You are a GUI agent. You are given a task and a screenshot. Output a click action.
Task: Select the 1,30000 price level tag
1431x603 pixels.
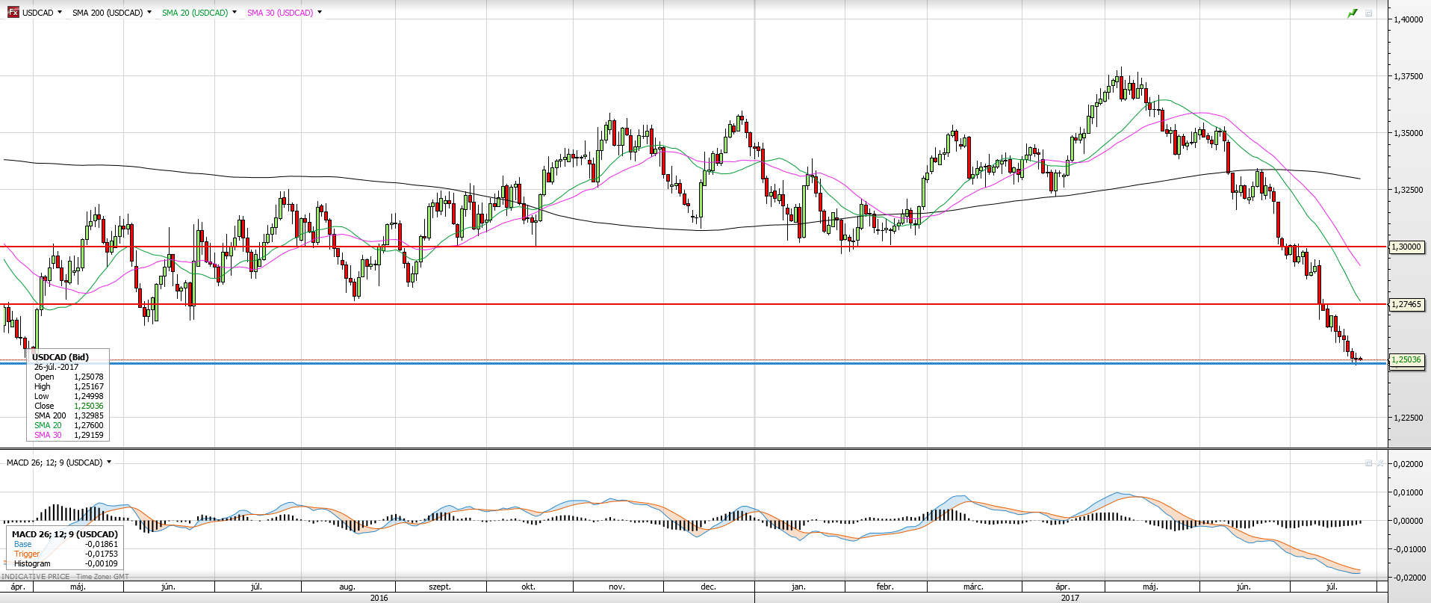pos(1406,247)
